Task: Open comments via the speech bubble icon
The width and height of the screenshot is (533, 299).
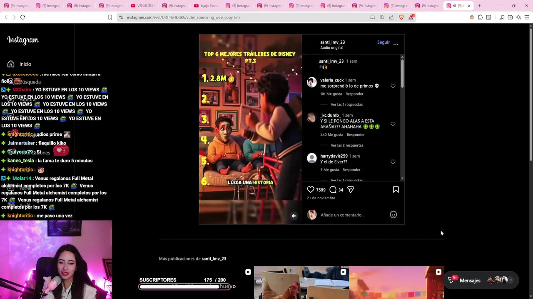Action: click(x=333, y=189)
